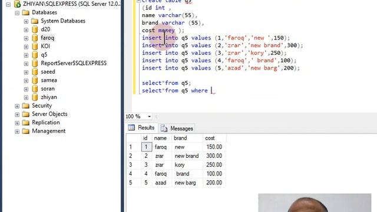Expand the q5 database node
377x212 pixels.
(26, 55)
